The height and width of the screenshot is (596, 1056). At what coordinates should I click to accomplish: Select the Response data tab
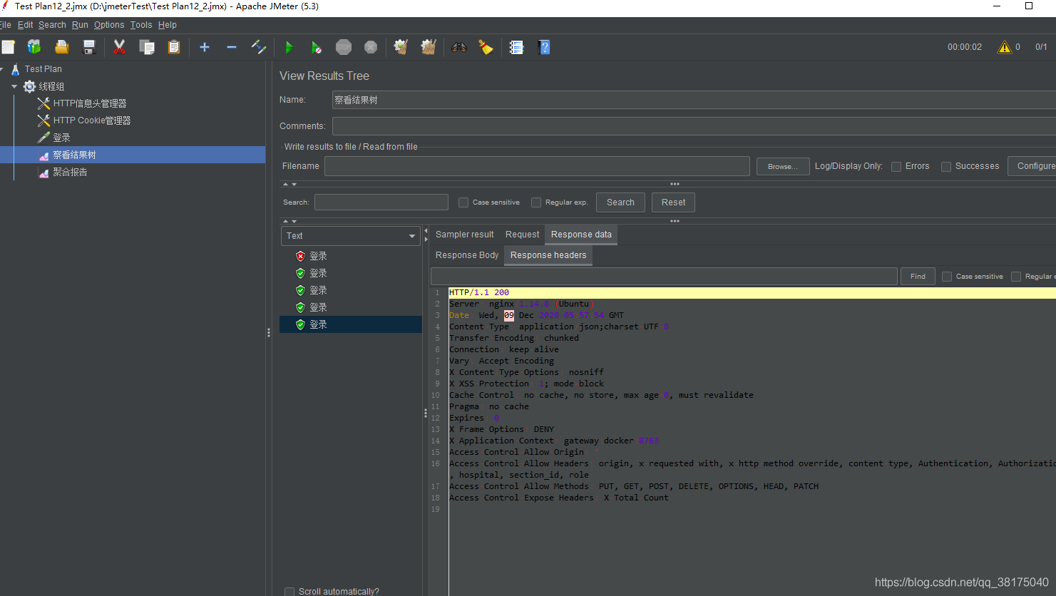[581, 235]
